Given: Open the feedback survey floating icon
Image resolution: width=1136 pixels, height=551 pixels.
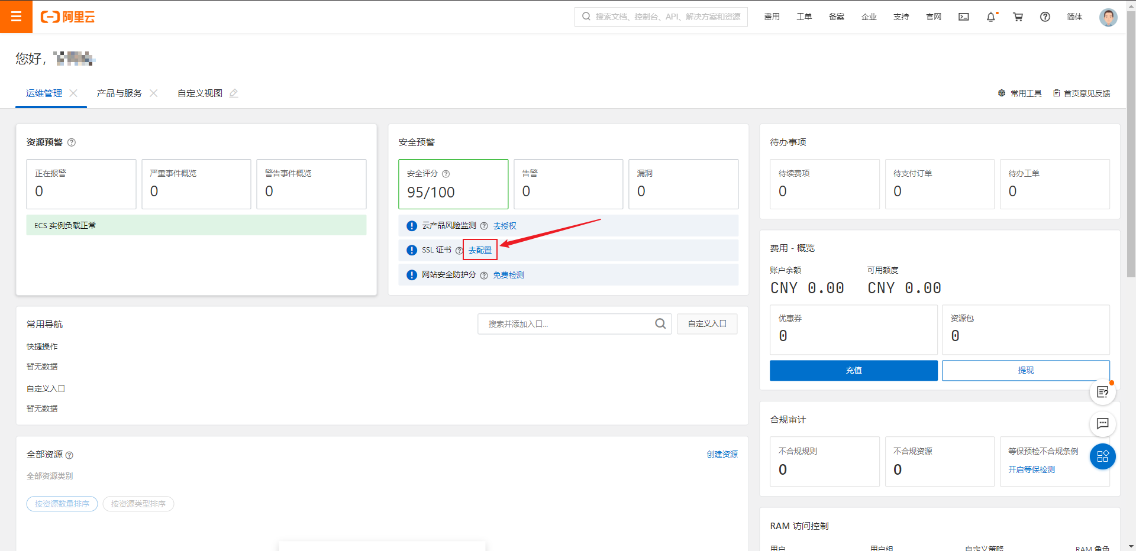Looking at the screenshot, I should pyautogui.click(x=1103, y=392).
